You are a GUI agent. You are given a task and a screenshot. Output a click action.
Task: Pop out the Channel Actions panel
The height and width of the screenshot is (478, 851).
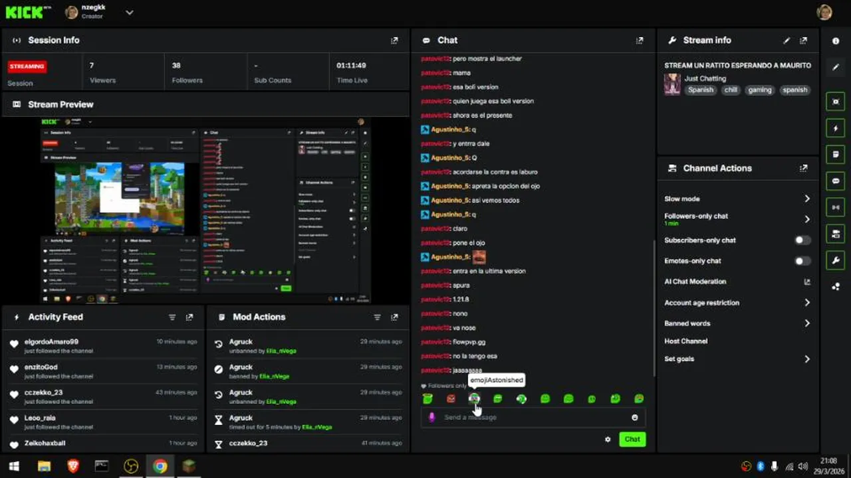coord(804,169)
